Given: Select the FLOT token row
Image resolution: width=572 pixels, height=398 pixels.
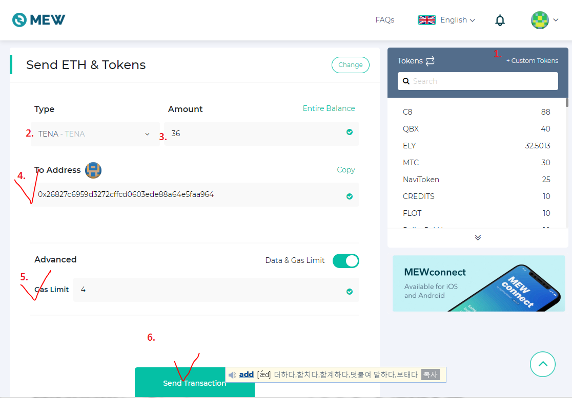Looking at the screenshot, I should tap(477, 213).
